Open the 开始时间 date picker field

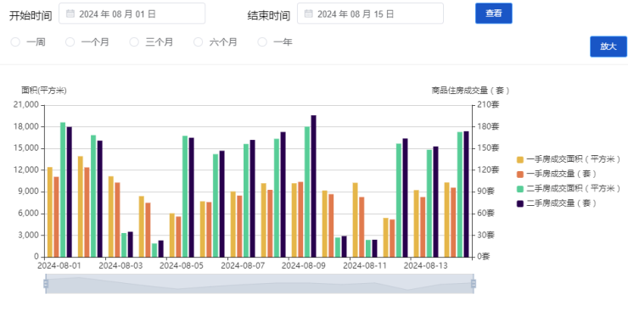tap(132, 14)
